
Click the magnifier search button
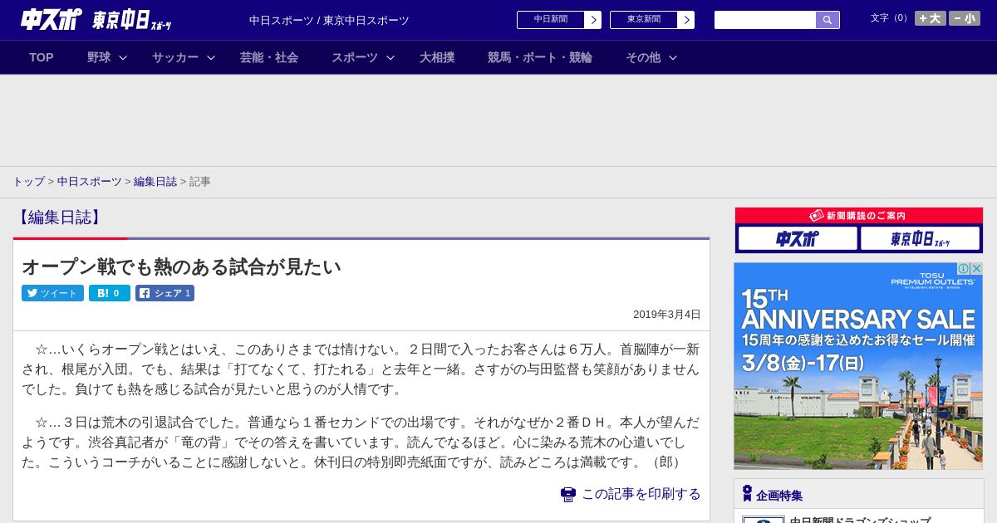coord(828,20)
